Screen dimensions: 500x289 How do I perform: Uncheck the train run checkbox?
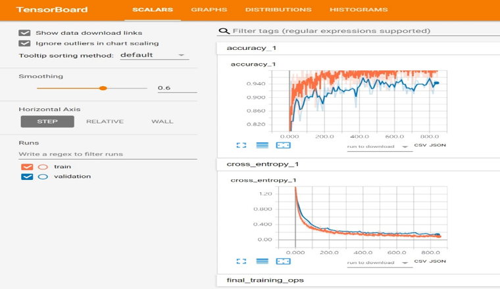point(27,167)
